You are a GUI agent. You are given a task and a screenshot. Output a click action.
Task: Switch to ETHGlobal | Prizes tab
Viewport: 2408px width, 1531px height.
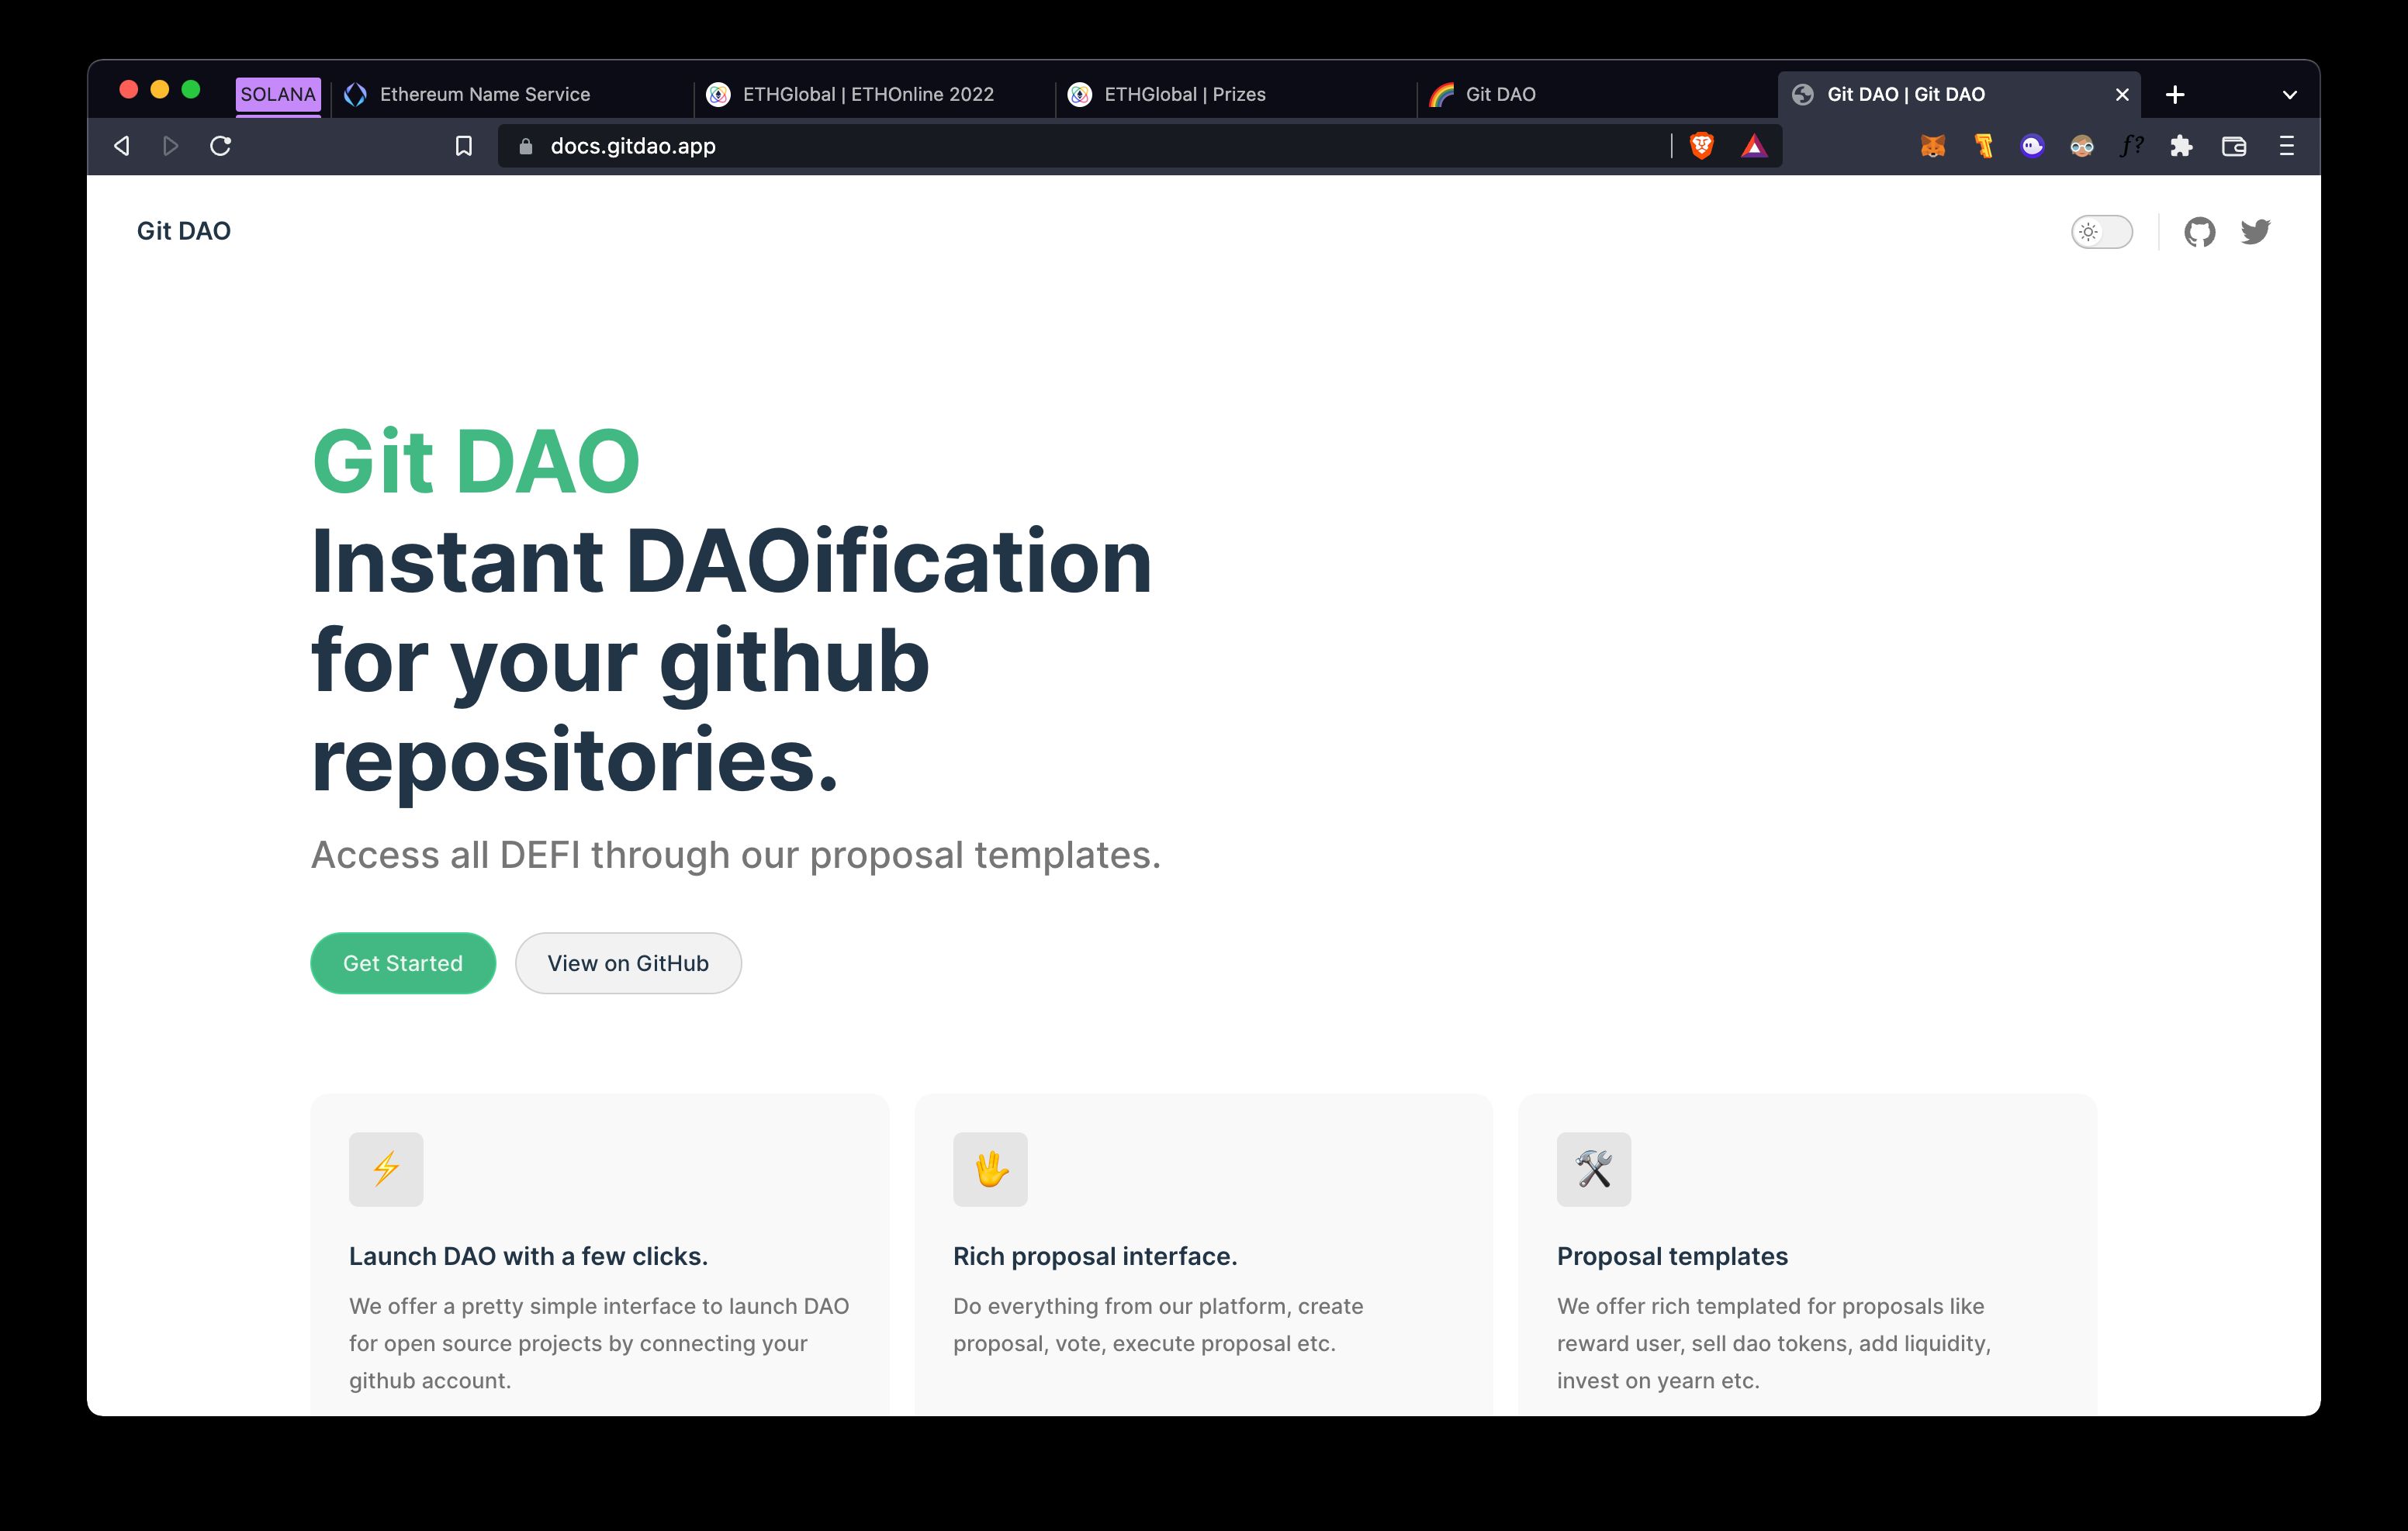1236,94
